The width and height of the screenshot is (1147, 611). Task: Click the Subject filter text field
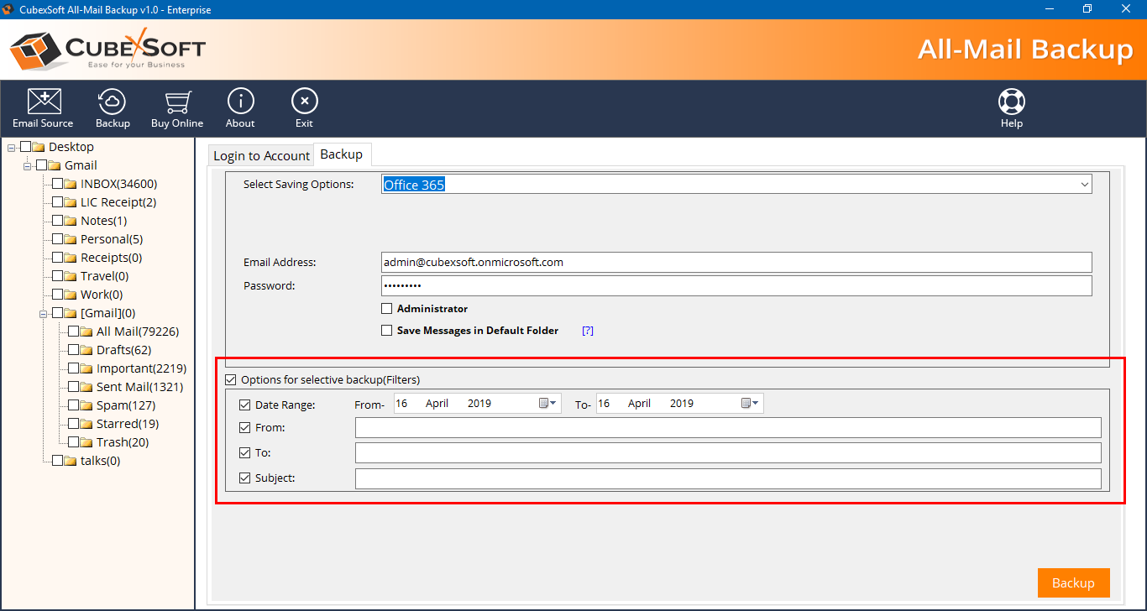(x=727, y=479)
